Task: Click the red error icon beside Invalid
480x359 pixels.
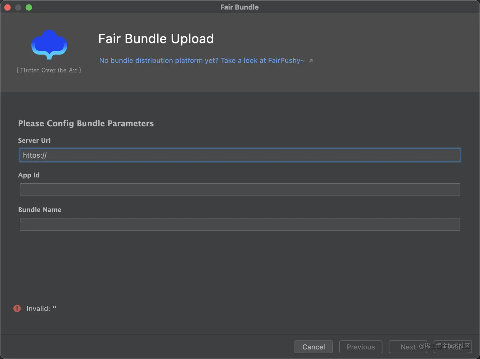Action: point(17,308)
